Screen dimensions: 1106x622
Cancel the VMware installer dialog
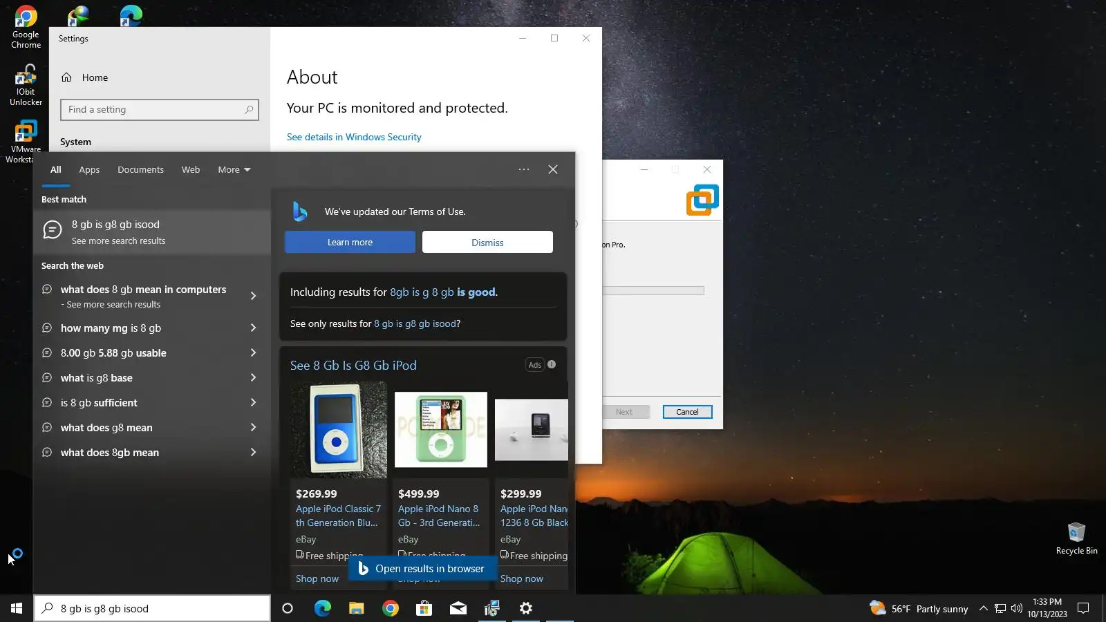click(687, 412)
